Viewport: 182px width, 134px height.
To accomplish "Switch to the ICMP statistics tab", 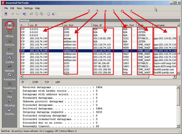I will tap(35, 82).
